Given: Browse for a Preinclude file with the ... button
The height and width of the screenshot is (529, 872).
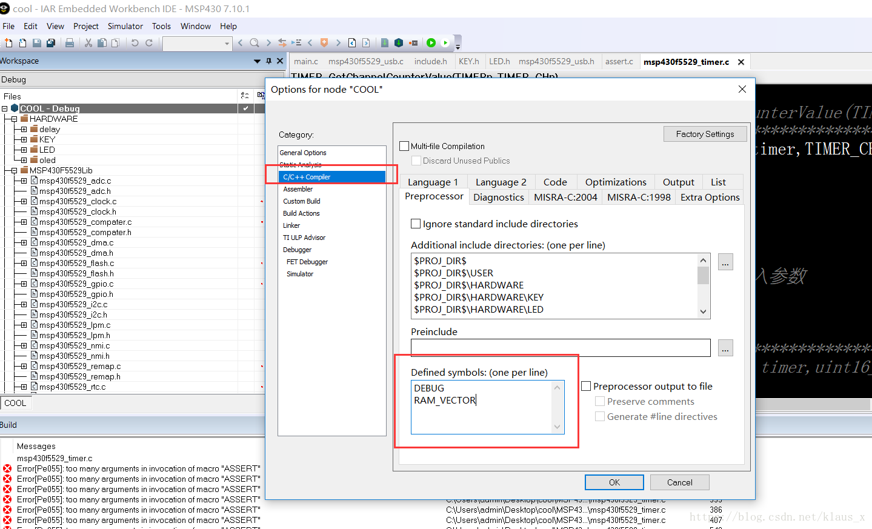Looking at the screenshot, I should pyautogui.click(x=725, y=348).
